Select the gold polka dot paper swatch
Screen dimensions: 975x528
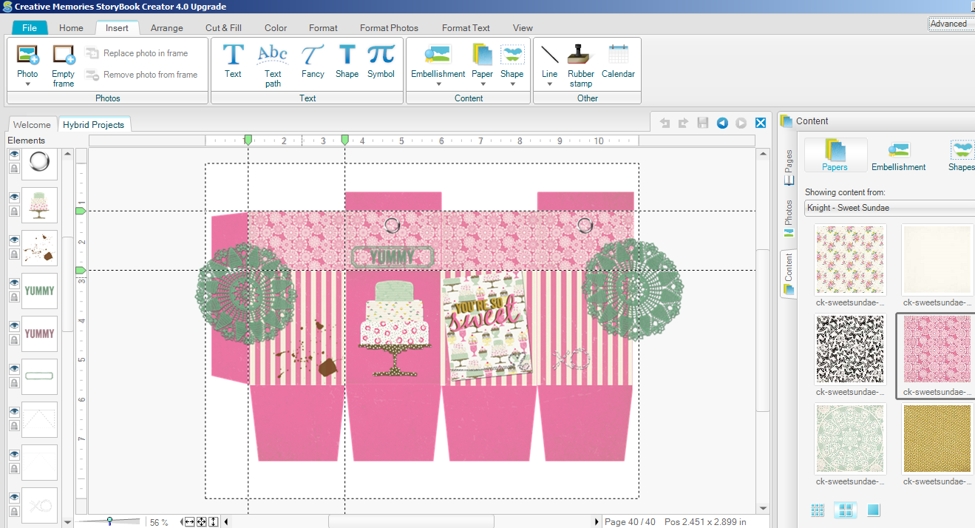tap(937, 439)
